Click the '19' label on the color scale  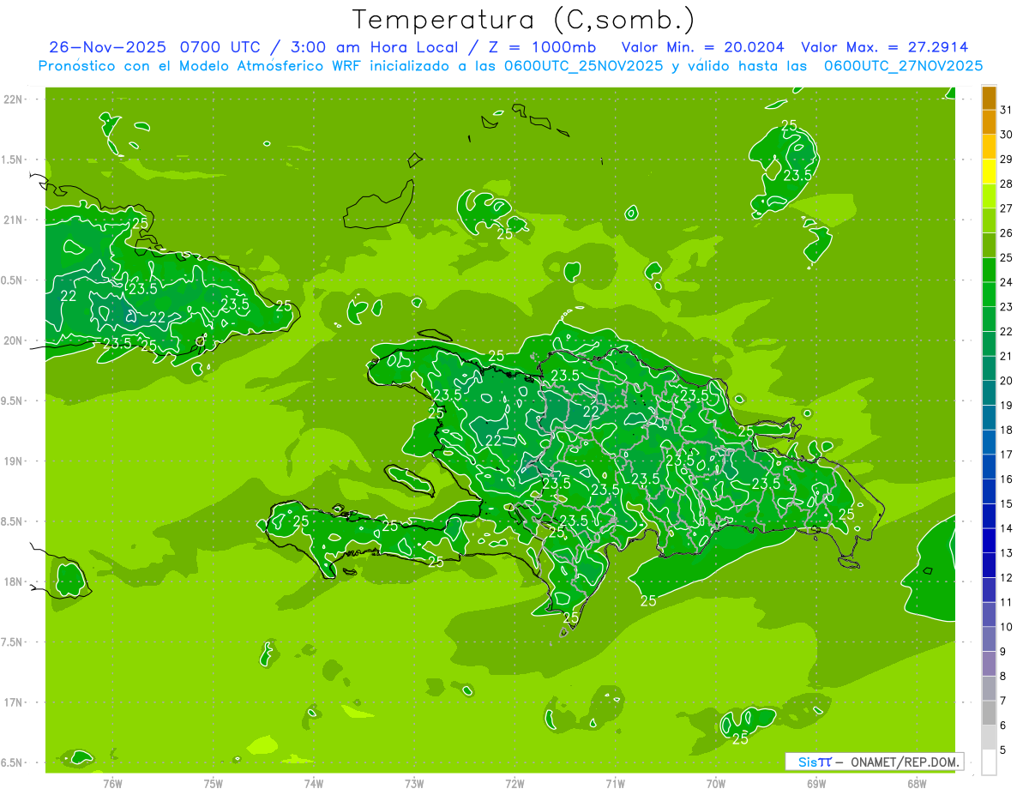(x=1007, y=406)
